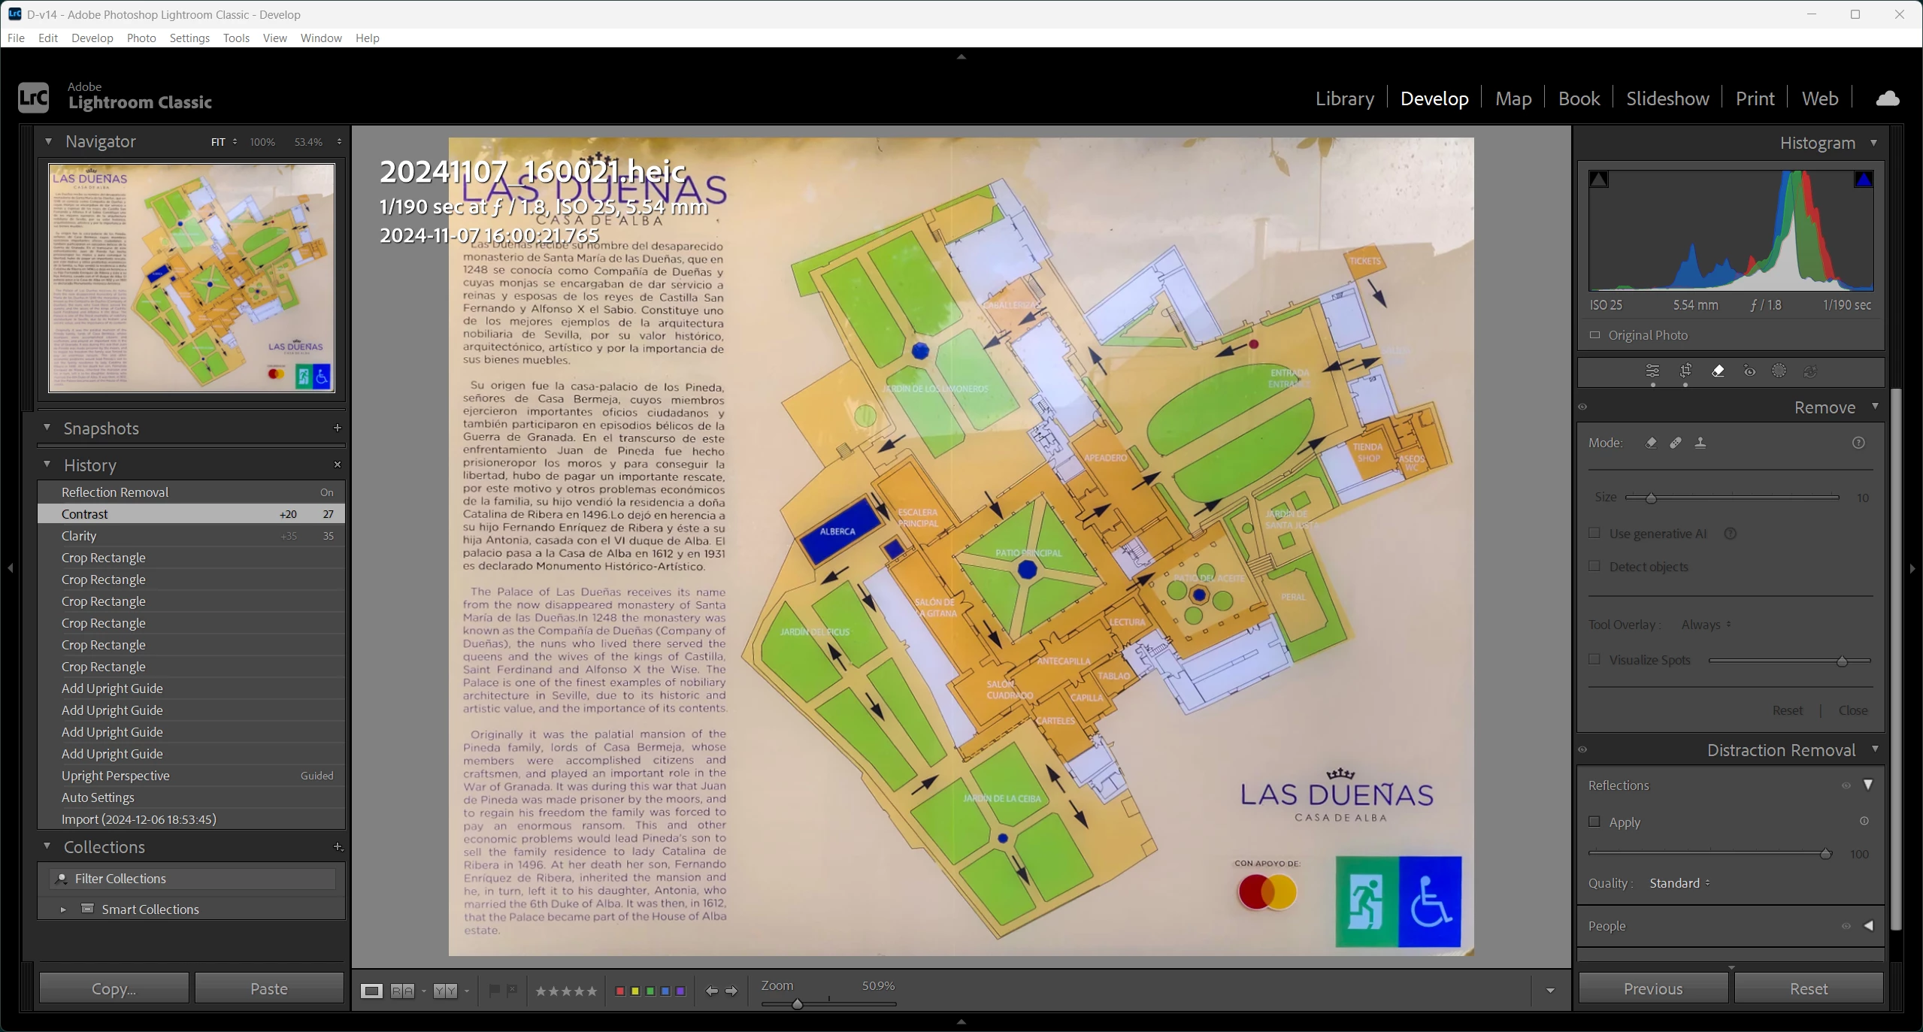Flag photo as rejected
This screenshot has width=1923, height=1032.
(x=512, y=991)
